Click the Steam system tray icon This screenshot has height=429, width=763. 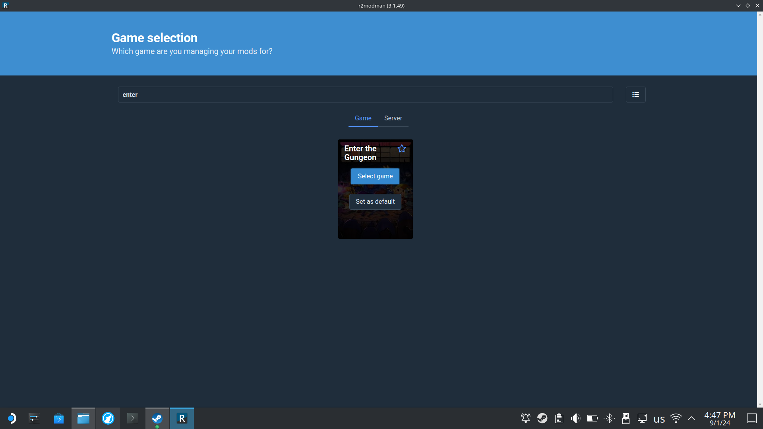[x=542, y=418]
